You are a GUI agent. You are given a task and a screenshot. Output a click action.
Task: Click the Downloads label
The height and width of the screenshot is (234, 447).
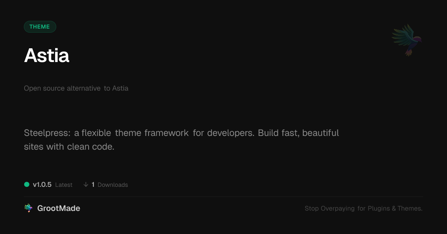pos(112,185)
